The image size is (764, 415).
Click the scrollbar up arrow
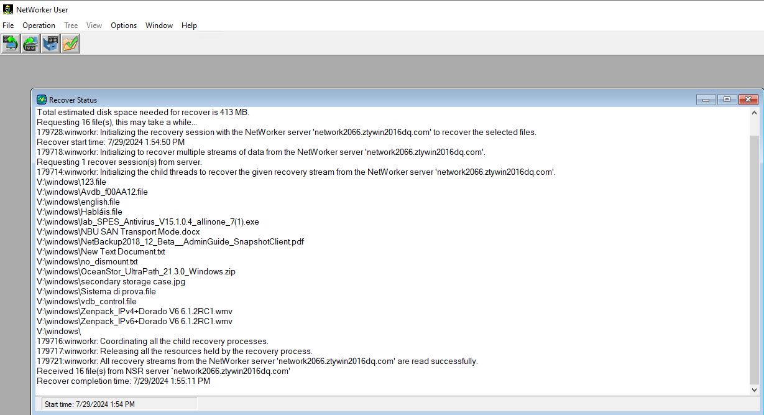pyautogui.click(x=755, y=113)
